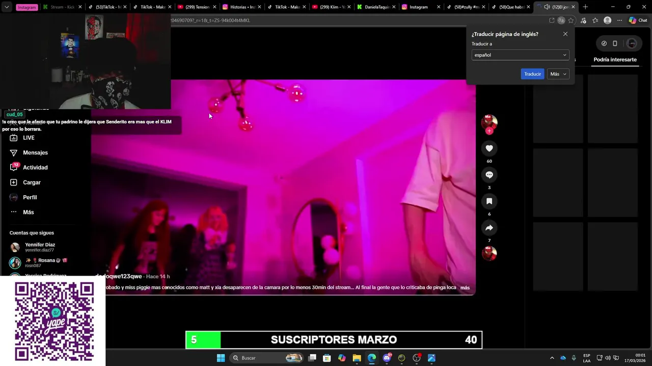Open the Edge browser profile avatar

tap(607, 20)
